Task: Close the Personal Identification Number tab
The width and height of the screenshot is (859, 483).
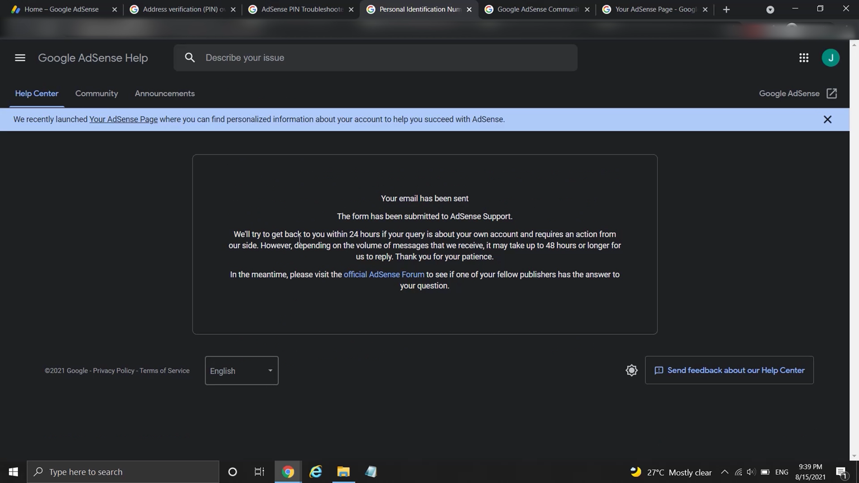Action: click(469, 10)
